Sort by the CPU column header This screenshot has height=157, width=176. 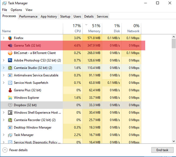click(x=73, y=29)
